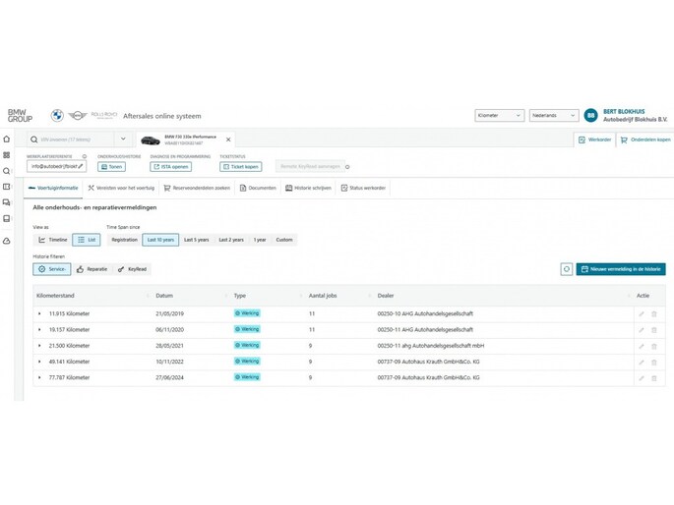Open the Onderdelen kopen cart
This screenshot has height=505, width=674.
(645, 140)
